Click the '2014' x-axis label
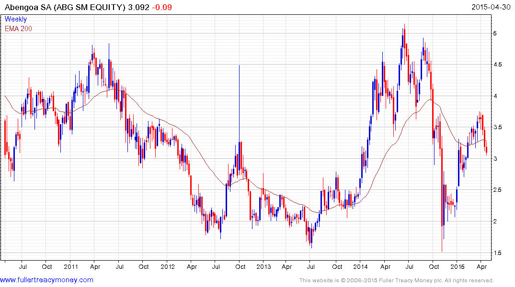This screenshot has height=287, width=515. 360,266
